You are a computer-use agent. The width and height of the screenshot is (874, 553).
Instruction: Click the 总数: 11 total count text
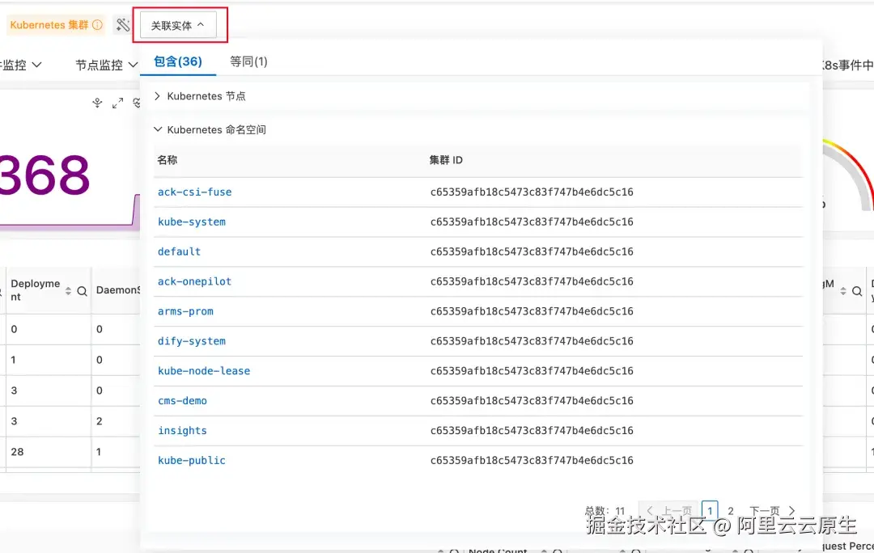pos(605,511)
